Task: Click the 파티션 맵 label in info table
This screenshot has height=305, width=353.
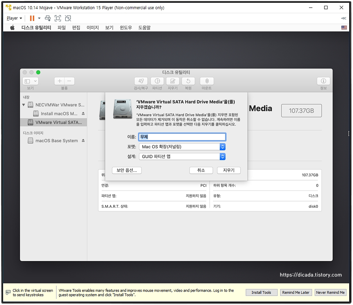Action: tap(109, 196)
